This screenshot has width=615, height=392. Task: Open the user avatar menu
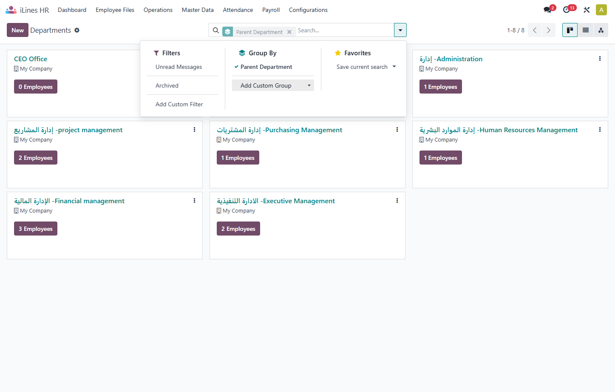pyautogui.click(x=601, y=10)
